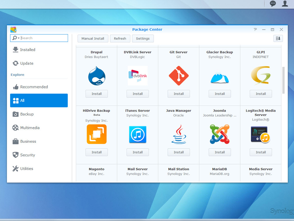Open the chat notifications icon in top bar
Viewport: 294px width, 221px height.
[273, 3]
